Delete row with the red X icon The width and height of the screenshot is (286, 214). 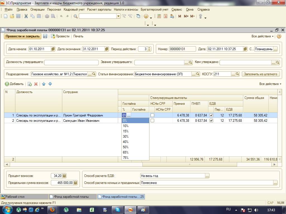[36, 84]
